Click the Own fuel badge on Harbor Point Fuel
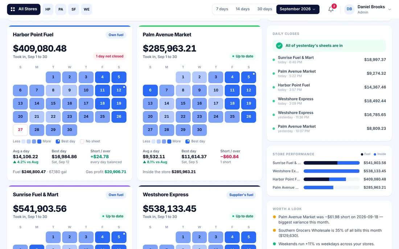 [x=116, y=35]
